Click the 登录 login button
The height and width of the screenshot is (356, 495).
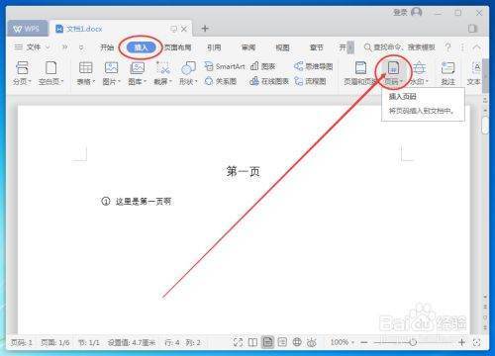[408, 13]
